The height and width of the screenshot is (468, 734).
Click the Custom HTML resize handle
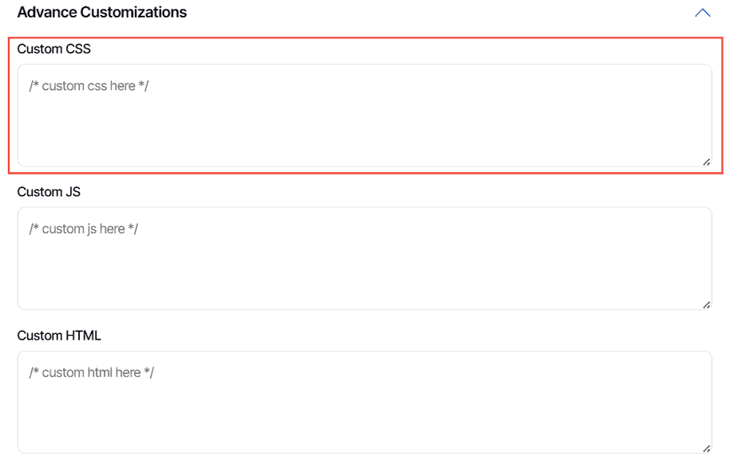tap(706, 449)
